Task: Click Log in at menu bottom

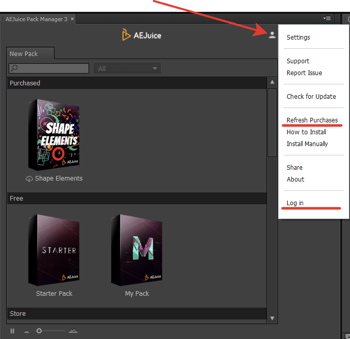Action: (295, 203)
